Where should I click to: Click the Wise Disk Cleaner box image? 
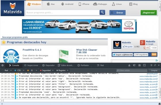click(x=64, y=56)
